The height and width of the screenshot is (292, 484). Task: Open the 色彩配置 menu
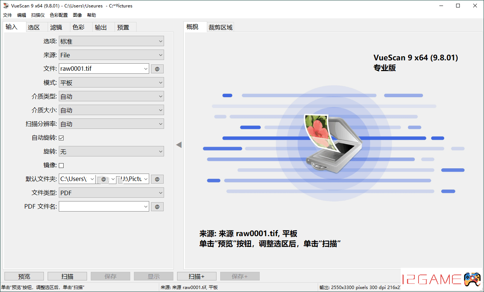click(x=59, y=15)
